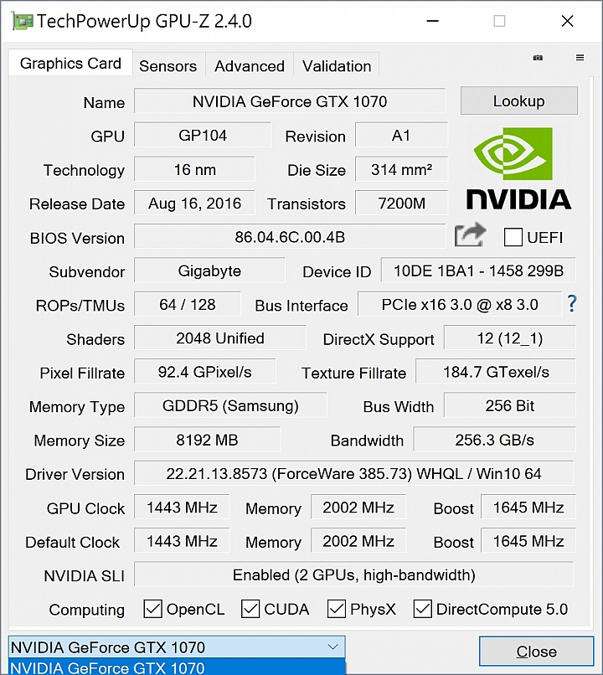This screenshot has height=675, width=603.
Task: Open the Validation tab
Action: point(337,66)
